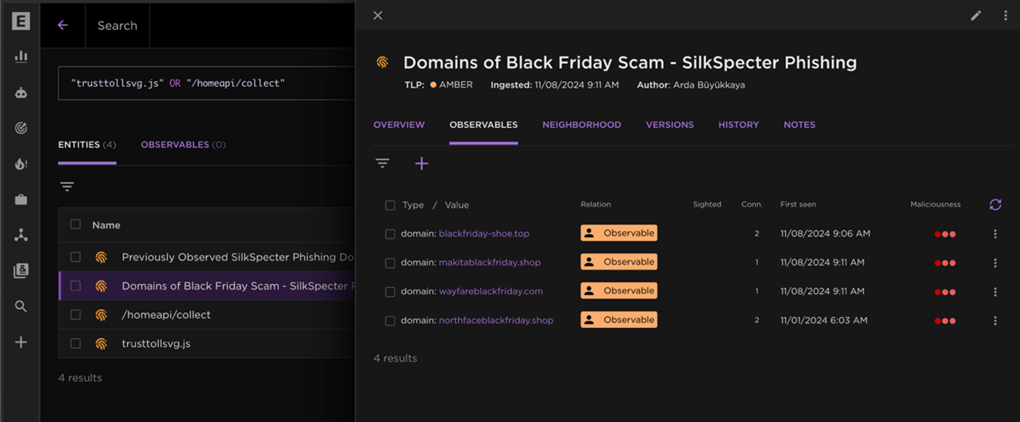
Task: Click the bar chart icon in left sidebar
Action: (21, 56)
